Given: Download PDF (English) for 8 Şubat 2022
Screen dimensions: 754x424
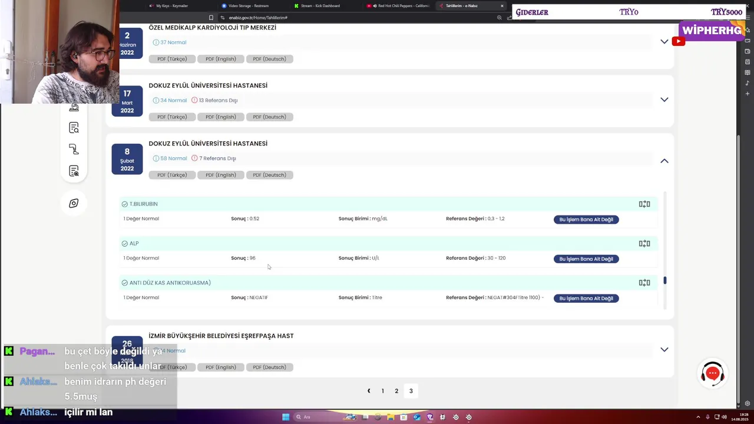Looking at the screenshot, I should pos(221,175).
